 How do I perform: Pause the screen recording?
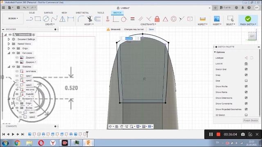tap(211, 134)
